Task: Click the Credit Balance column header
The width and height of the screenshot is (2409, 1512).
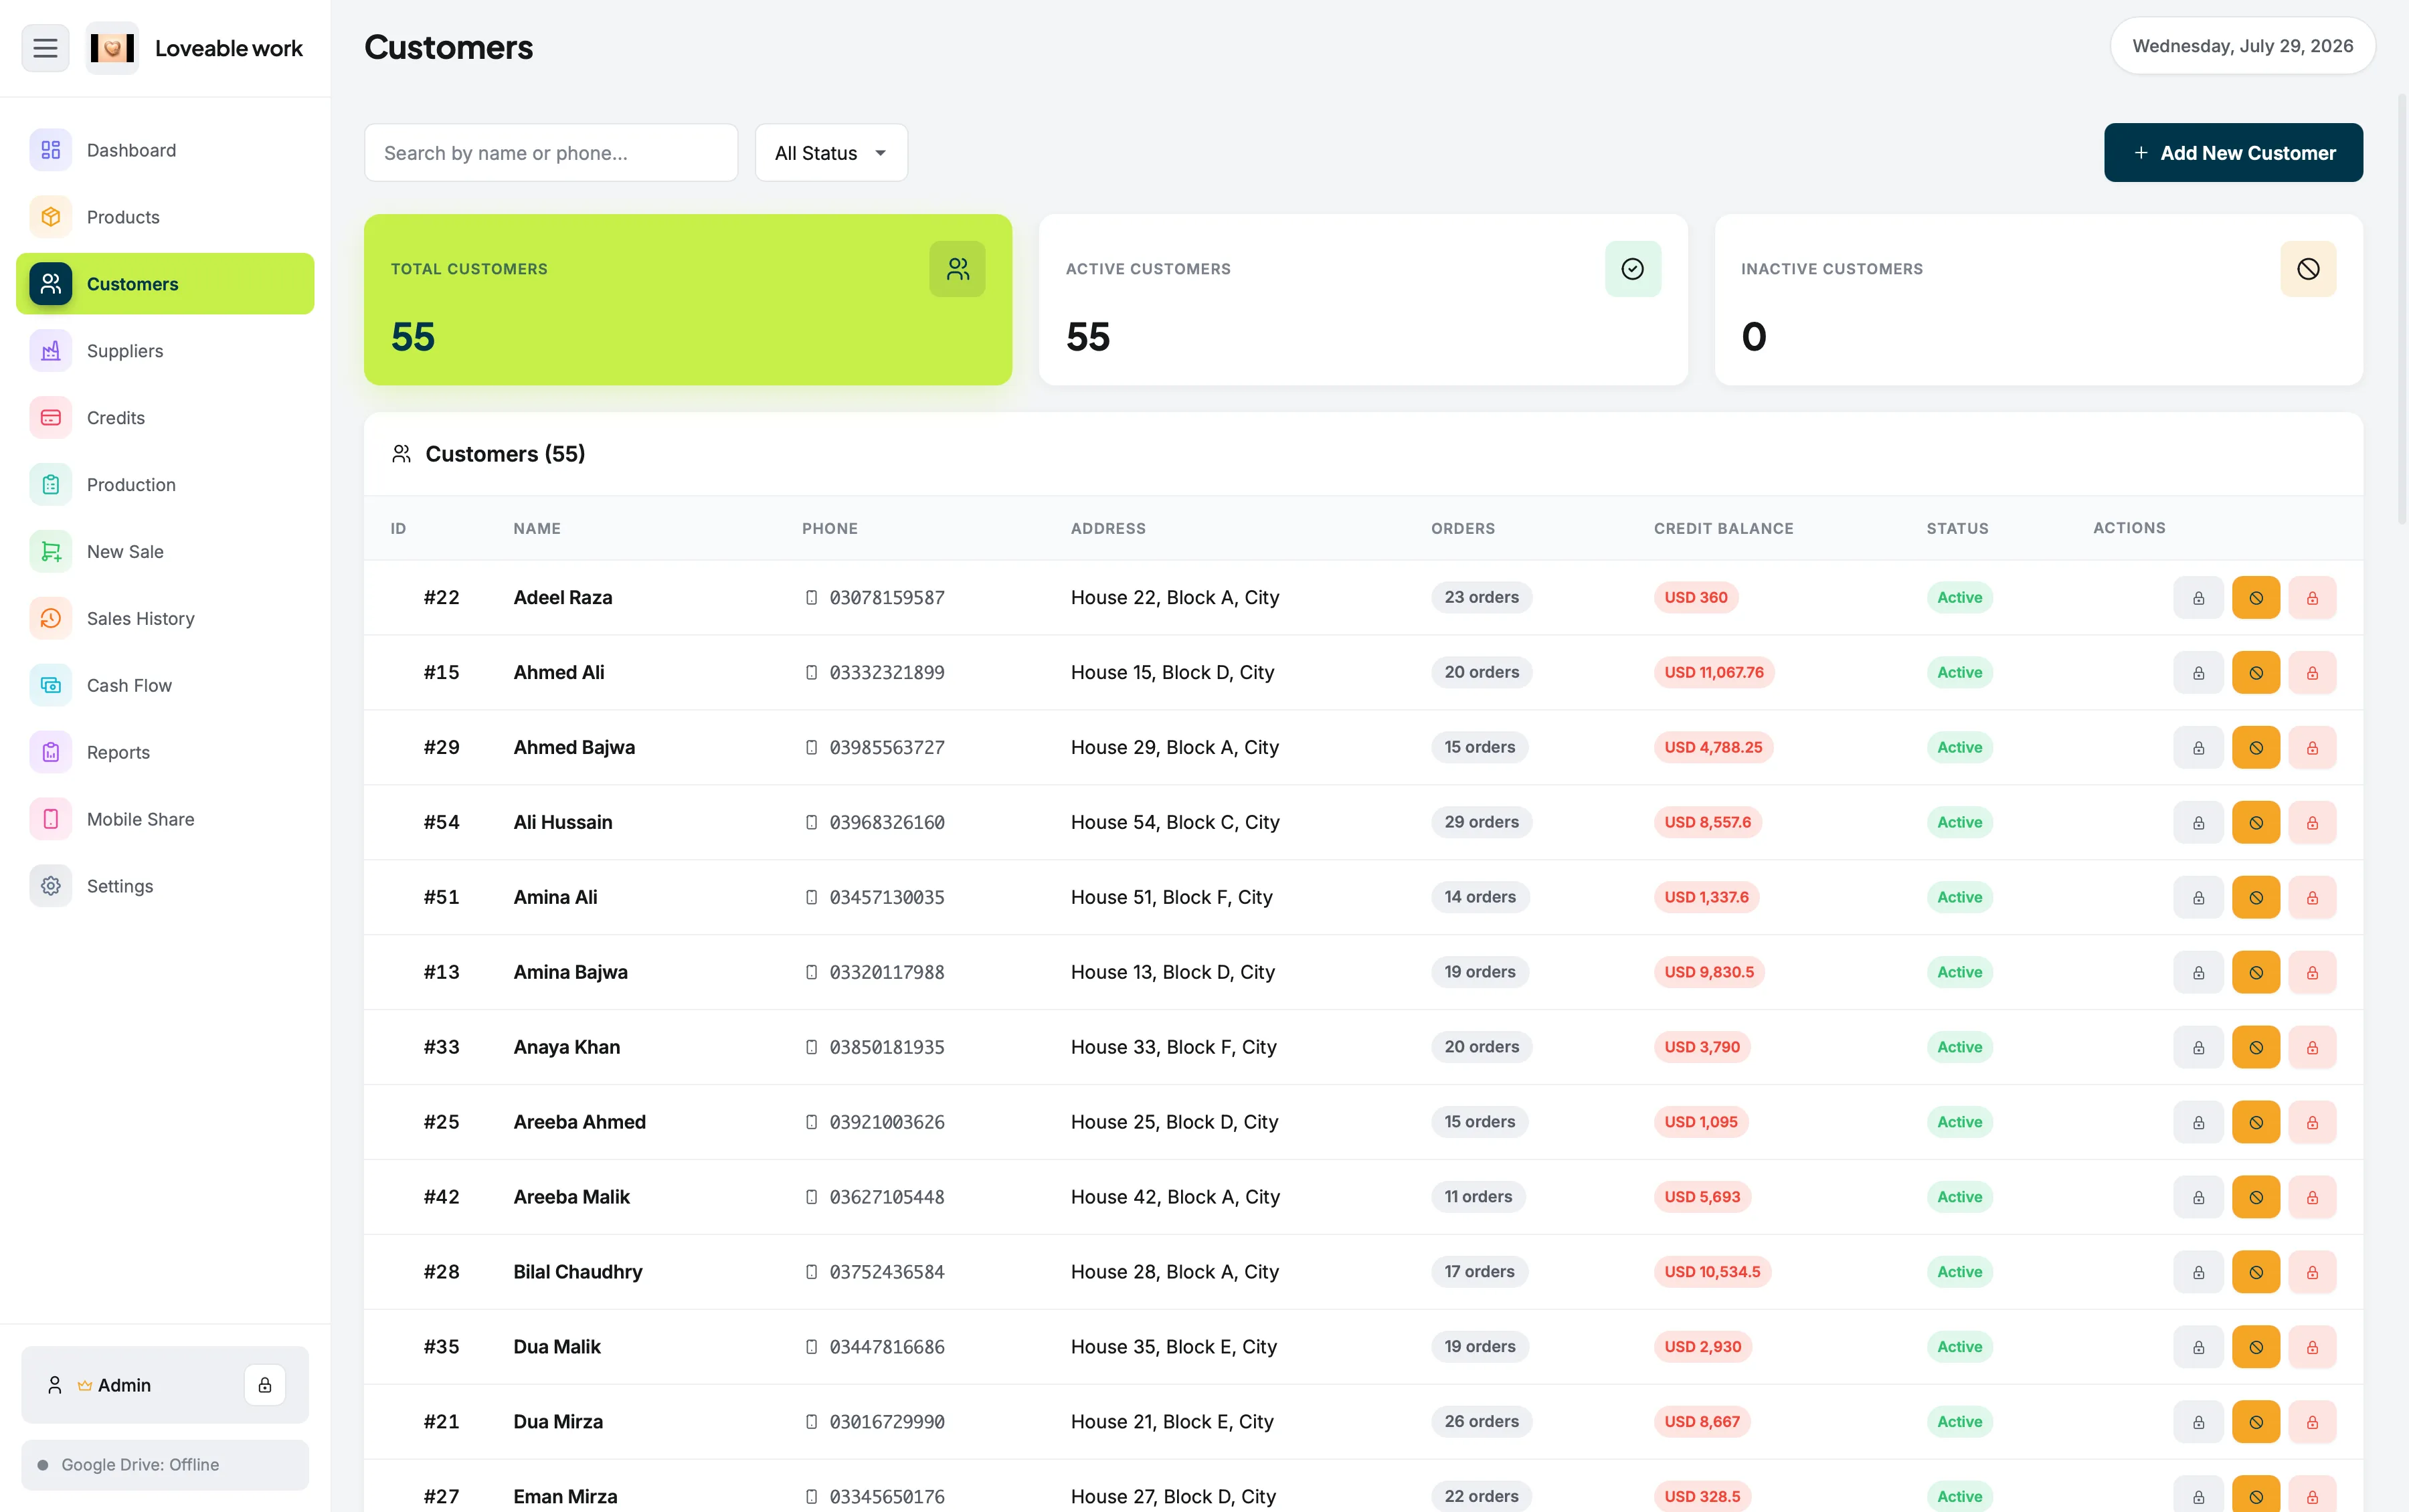Action: 1723,528
